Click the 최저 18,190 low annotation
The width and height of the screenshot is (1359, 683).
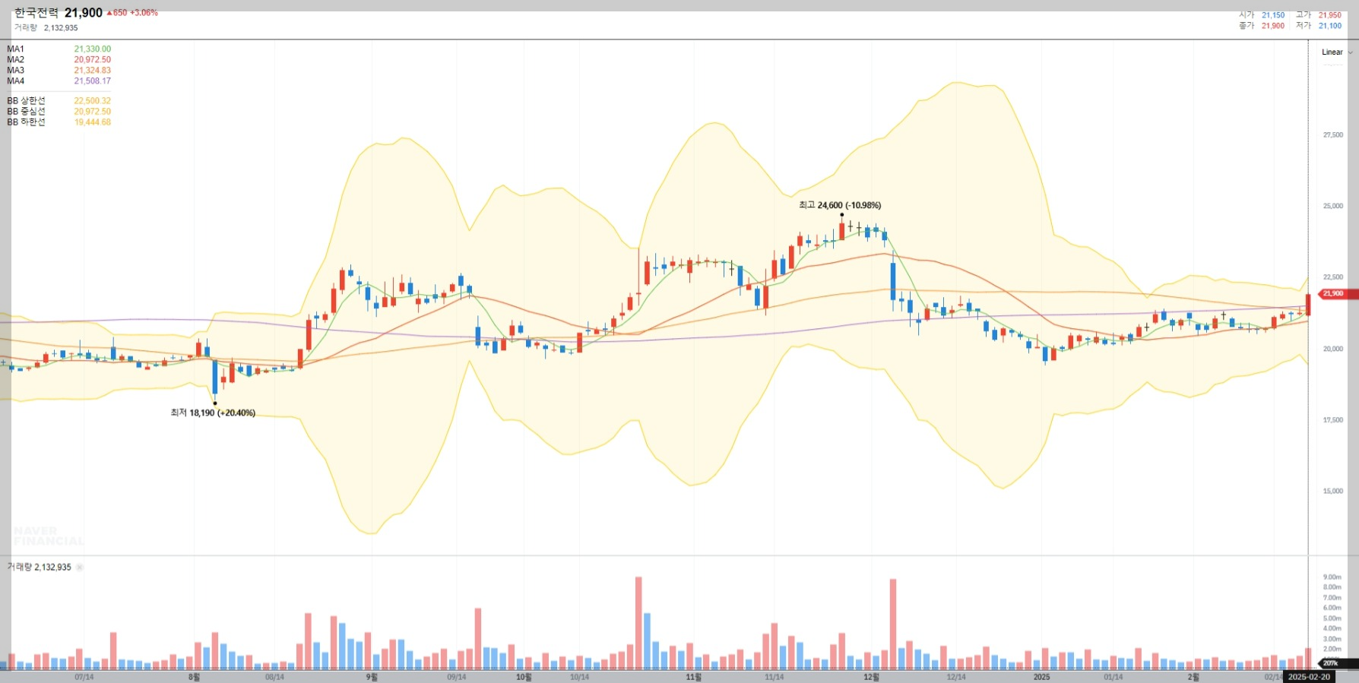point(213,413)
